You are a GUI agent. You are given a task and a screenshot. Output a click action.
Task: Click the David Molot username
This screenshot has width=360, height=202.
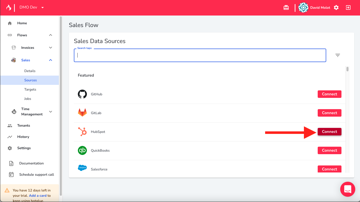320,8
